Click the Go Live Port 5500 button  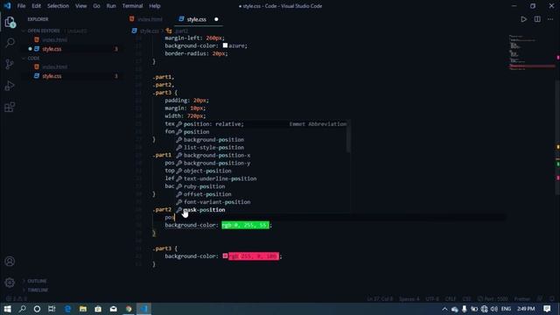coord(493,299)
